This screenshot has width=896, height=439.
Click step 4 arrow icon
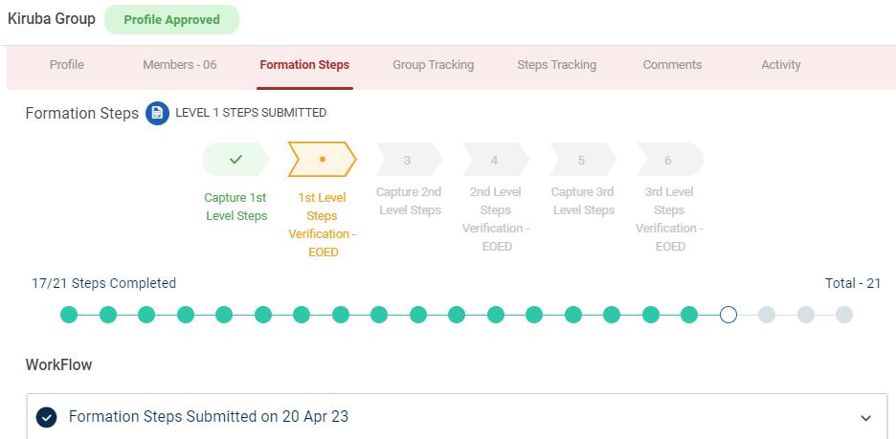[495, 160]
